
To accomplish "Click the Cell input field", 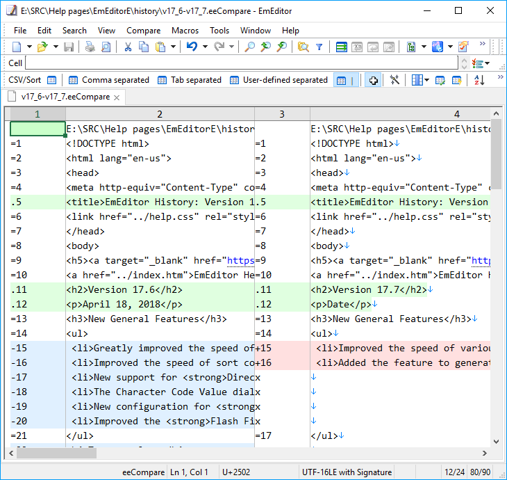I will coord(242,63).
